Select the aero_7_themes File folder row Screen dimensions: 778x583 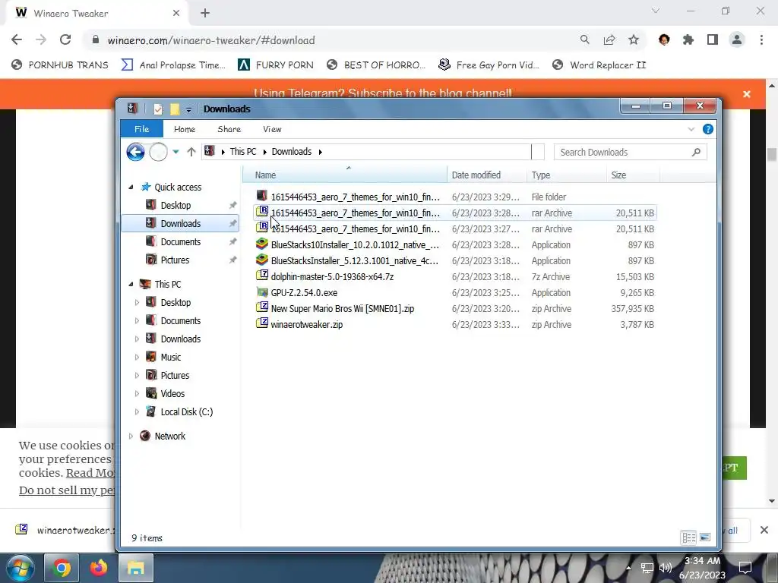click(454, 197)
